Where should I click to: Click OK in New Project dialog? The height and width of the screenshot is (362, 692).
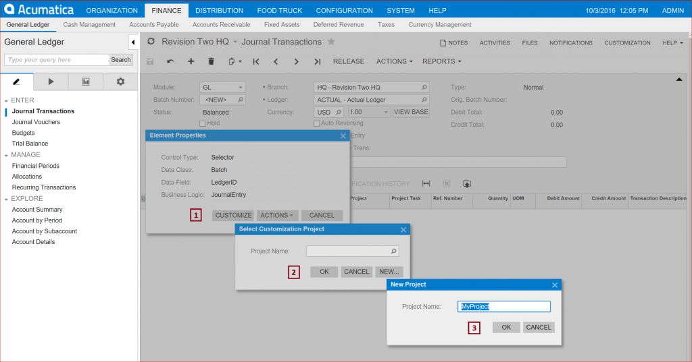coord(506,327)
